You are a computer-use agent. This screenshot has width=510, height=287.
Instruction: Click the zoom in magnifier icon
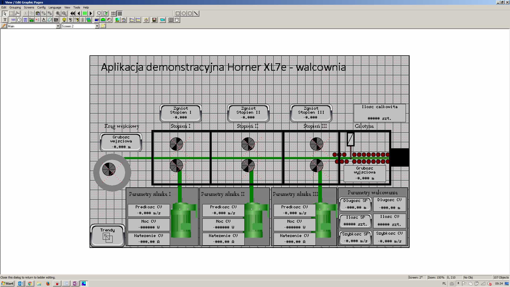pos(58,13)
